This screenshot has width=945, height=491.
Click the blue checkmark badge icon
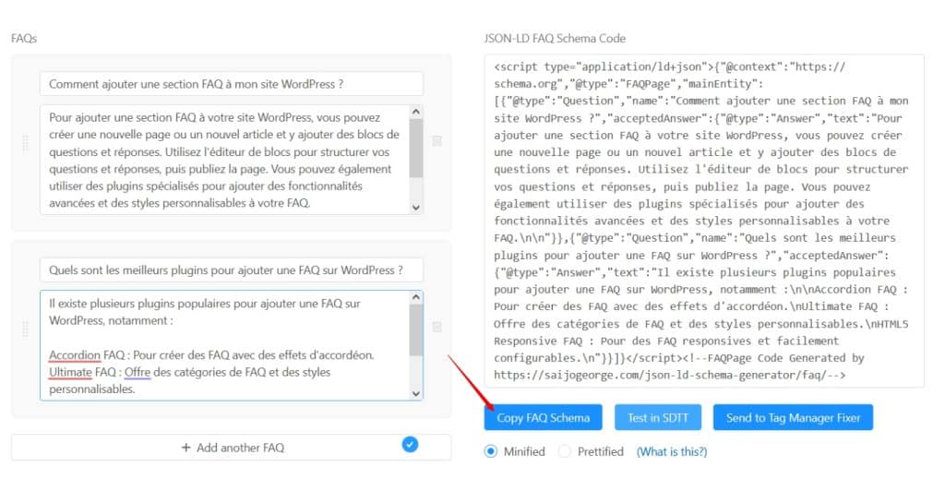click(410, 445)
